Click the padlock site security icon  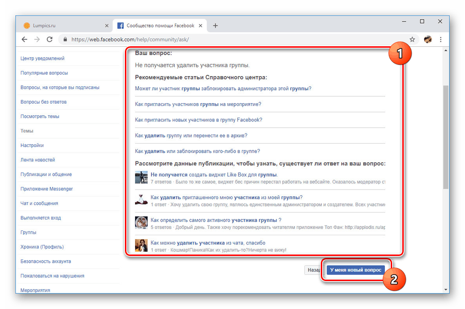(x=65, y=40)
